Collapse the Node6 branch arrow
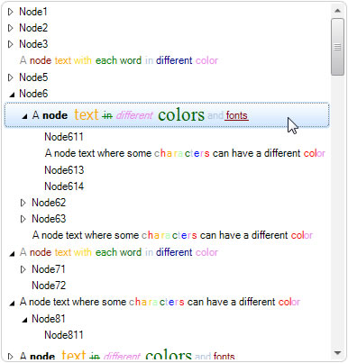 [12, 95]
